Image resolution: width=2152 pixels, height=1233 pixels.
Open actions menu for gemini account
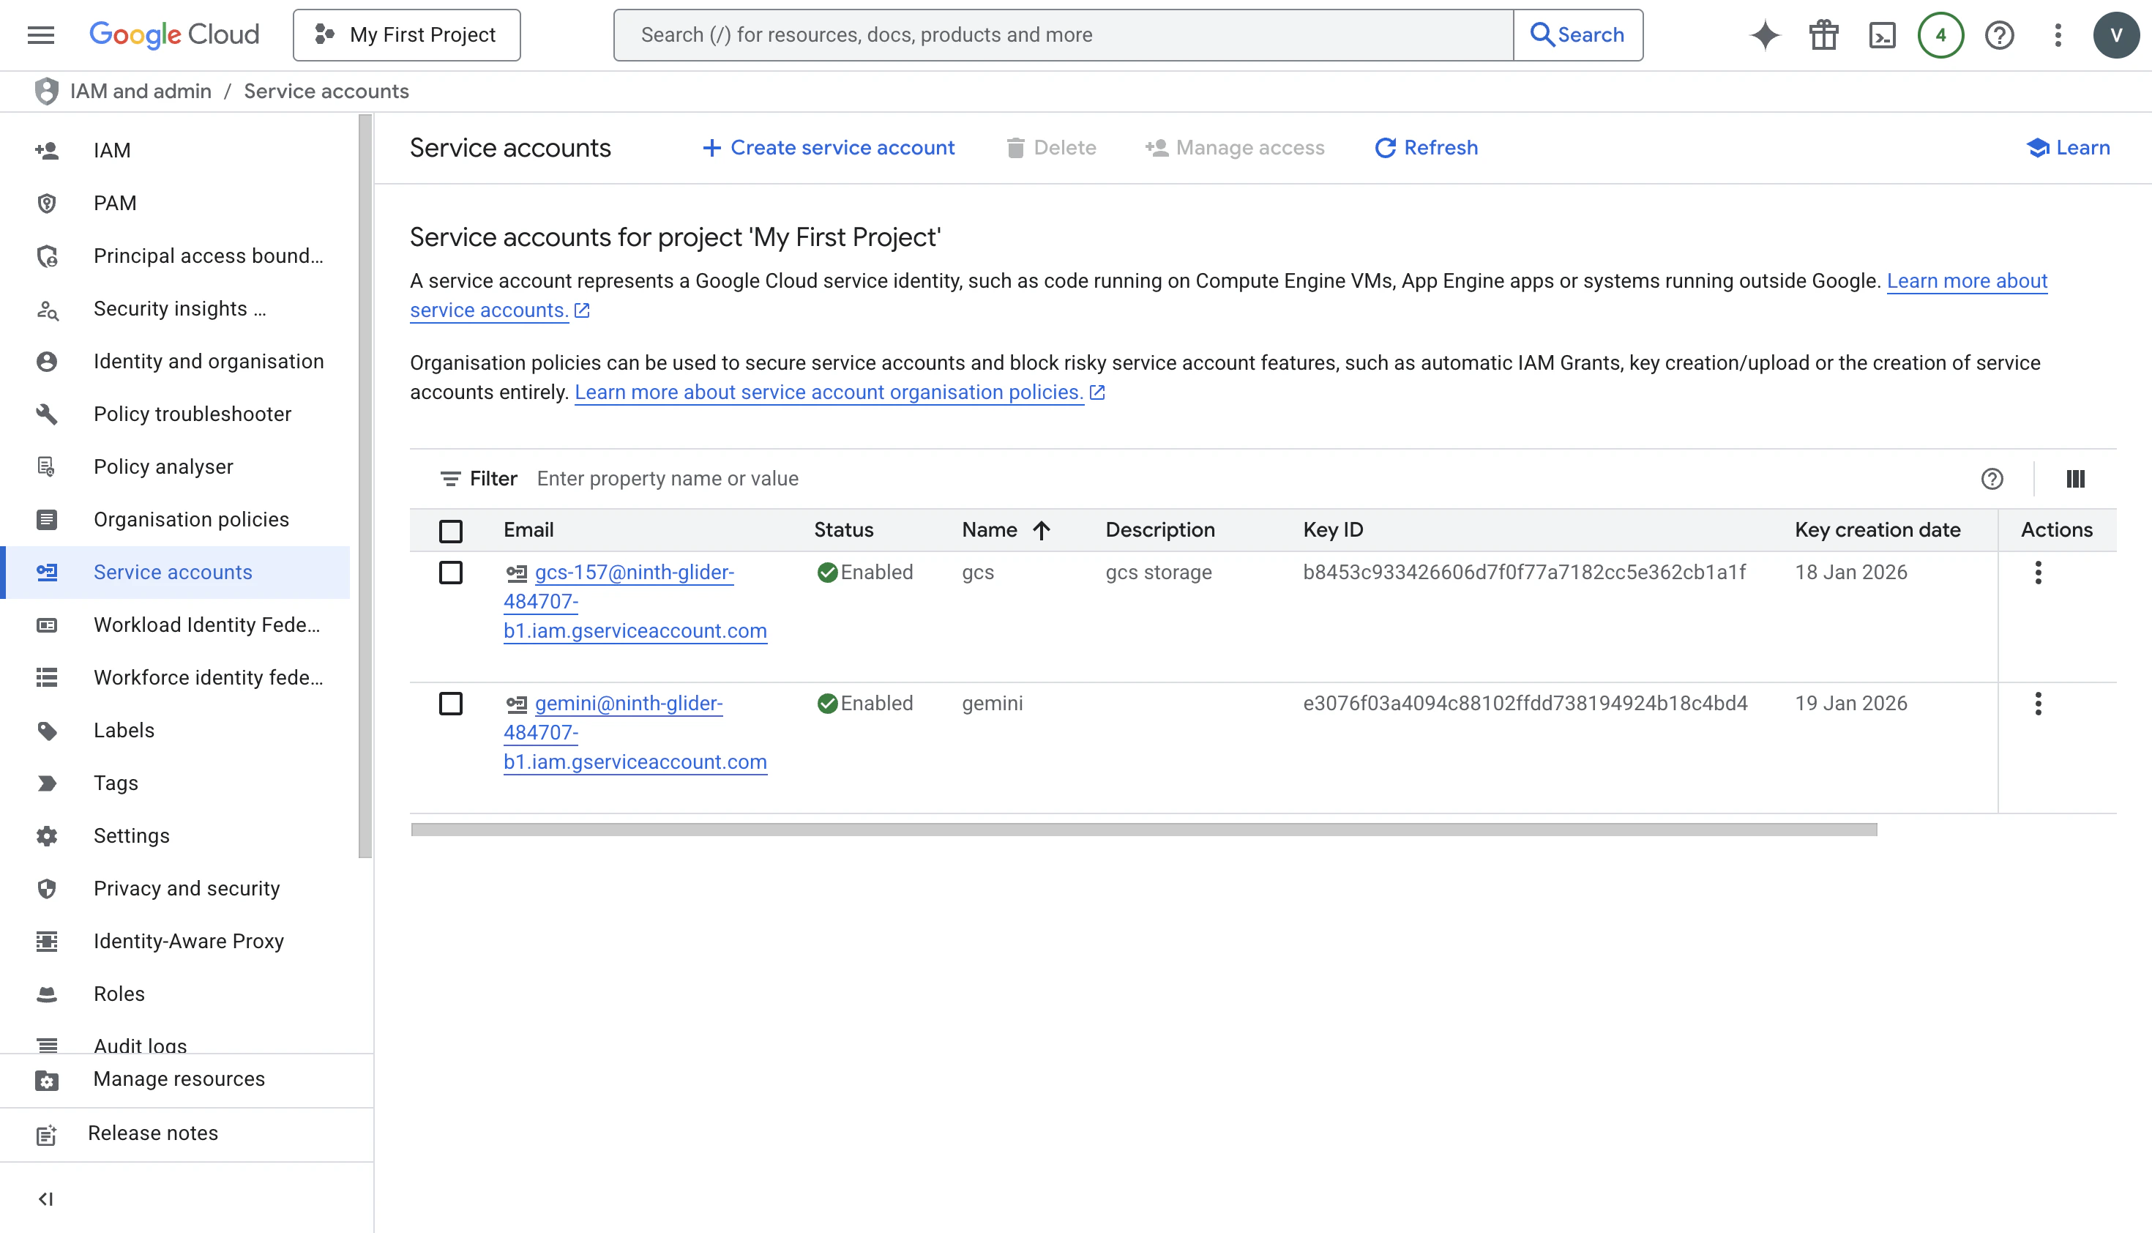2038,704
